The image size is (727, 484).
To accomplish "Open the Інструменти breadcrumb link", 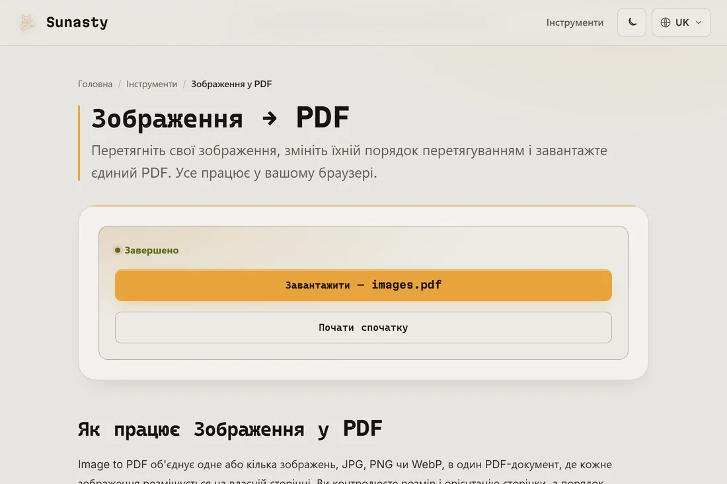I will click(x=151, y=84).
